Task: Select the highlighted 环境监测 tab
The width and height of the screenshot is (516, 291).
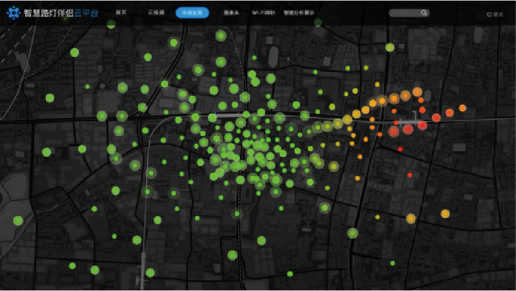Action: 192,13
